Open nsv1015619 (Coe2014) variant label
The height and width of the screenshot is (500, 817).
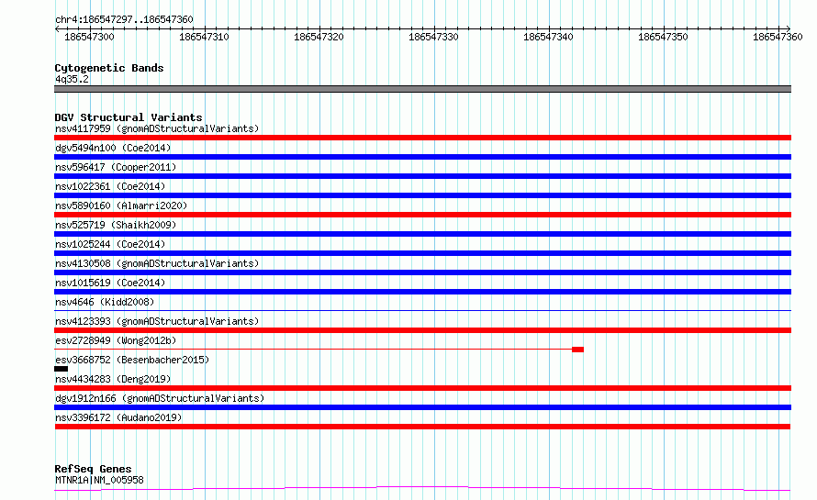coord(110,283)
